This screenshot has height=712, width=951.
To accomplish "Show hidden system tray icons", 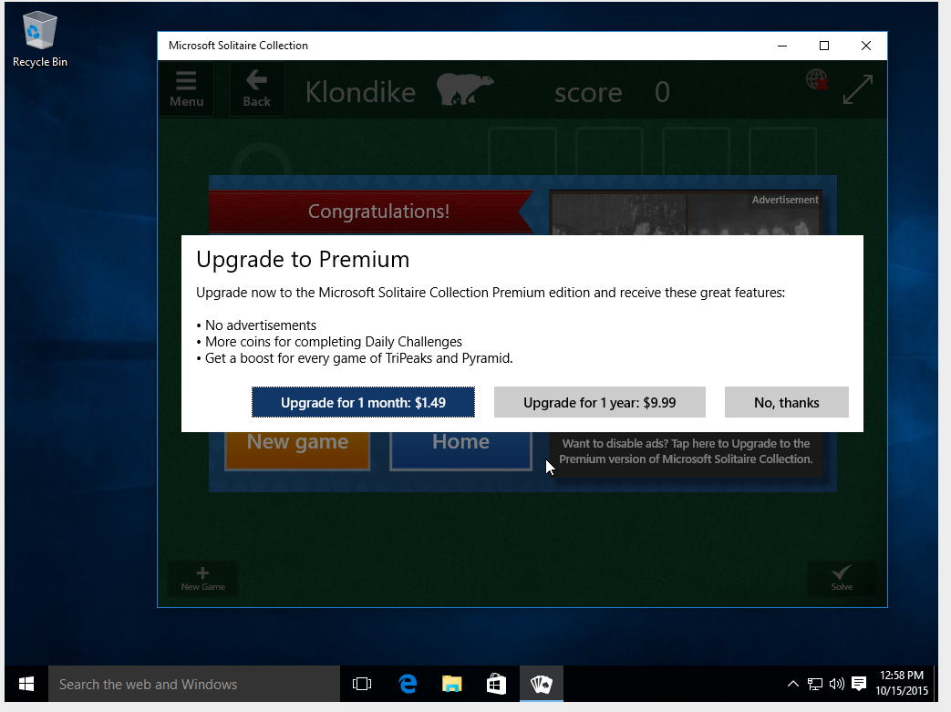I will (x=792, y=684).
